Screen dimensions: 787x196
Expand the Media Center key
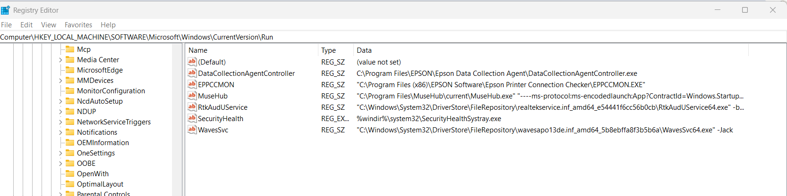click(60, 60)
